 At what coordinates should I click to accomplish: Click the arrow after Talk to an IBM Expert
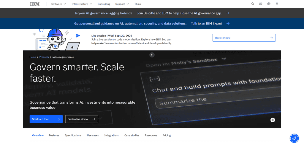[x=228, y=24]
